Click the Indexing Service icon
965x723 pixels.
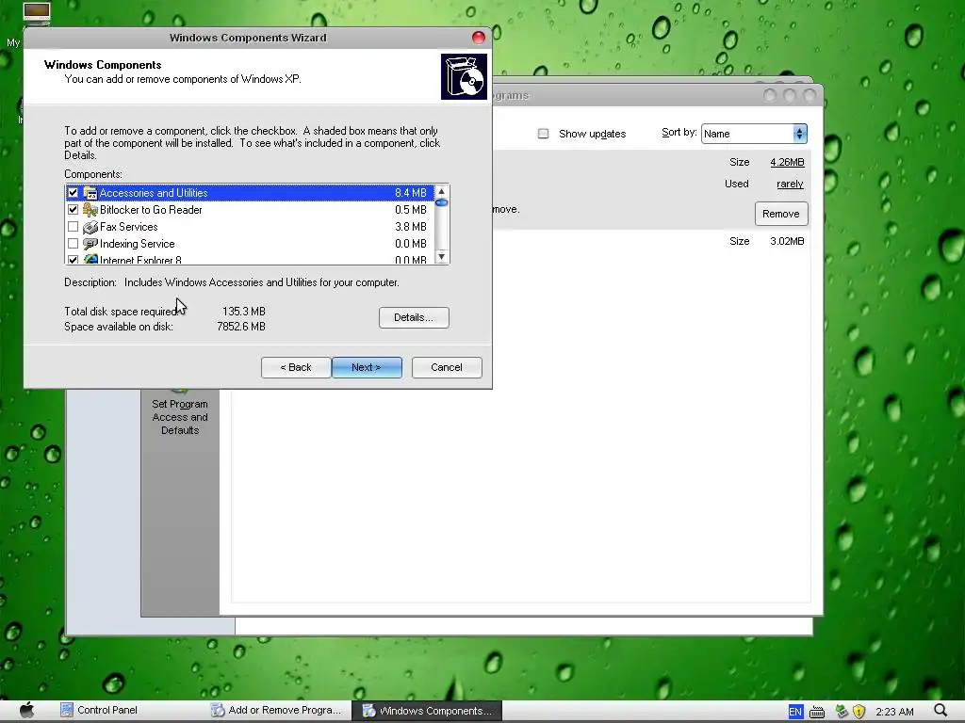click(90, 244)
